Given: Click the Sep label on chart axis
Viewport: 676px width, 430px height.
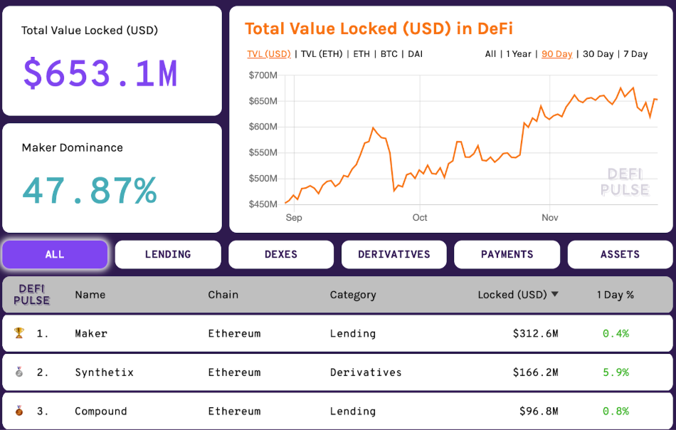Looking at the screenshot, I should (294, 217).
